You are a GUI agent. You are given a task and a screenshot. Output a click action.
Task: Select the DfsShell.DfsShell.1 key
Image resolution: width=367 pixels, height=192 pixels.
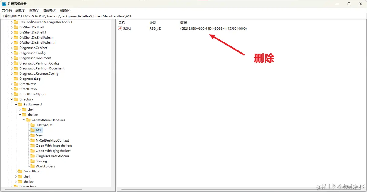[33, 32]
